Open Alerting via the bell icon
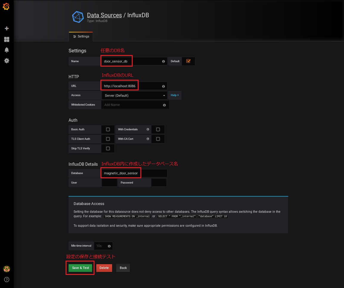The image size is (344, 288). (6, 50)
